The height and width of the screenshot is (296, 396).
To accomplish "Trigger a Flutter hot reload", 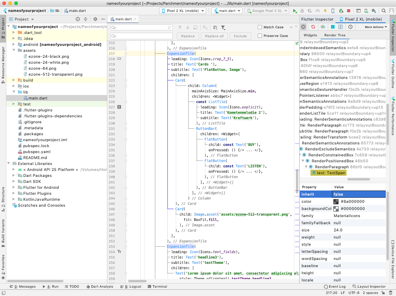I will 325,10.
